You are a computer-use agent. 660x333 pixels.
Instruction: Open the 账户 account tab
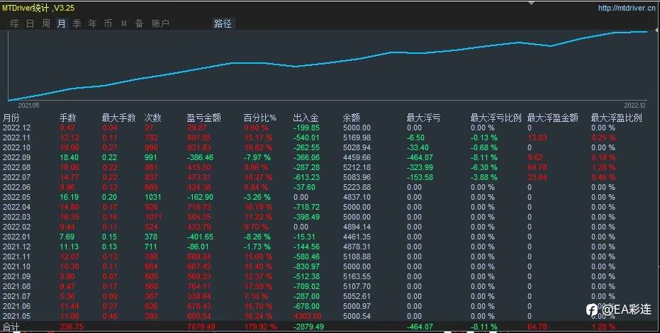click(160, 23)
